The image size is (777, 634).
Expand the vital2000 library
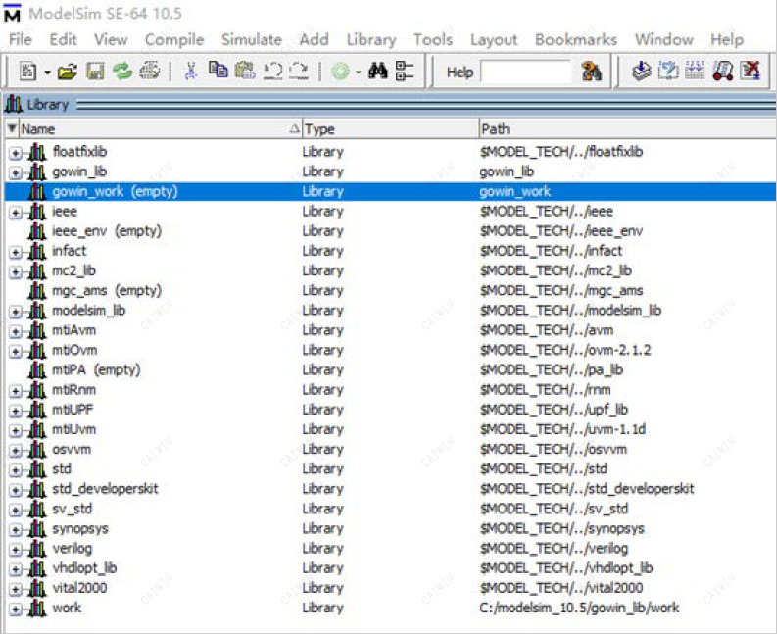pyautogui.click(x=16, y=589)
